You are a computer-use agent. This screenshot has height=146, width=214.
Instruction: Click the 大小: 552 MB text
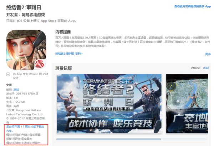[16, 102]
